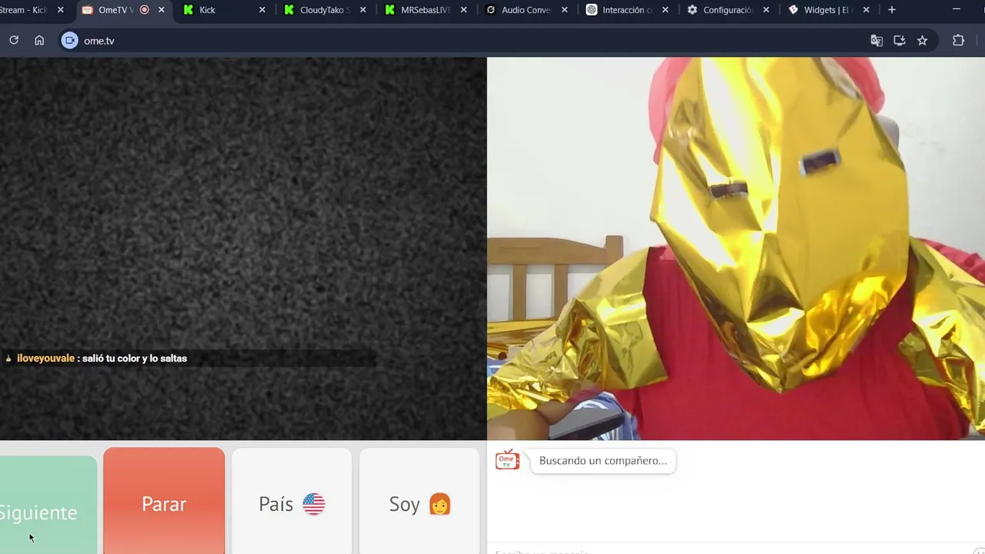Click the red Parar button
The width and height of the screenshot is (985, 554).
[x=164, y=501]
